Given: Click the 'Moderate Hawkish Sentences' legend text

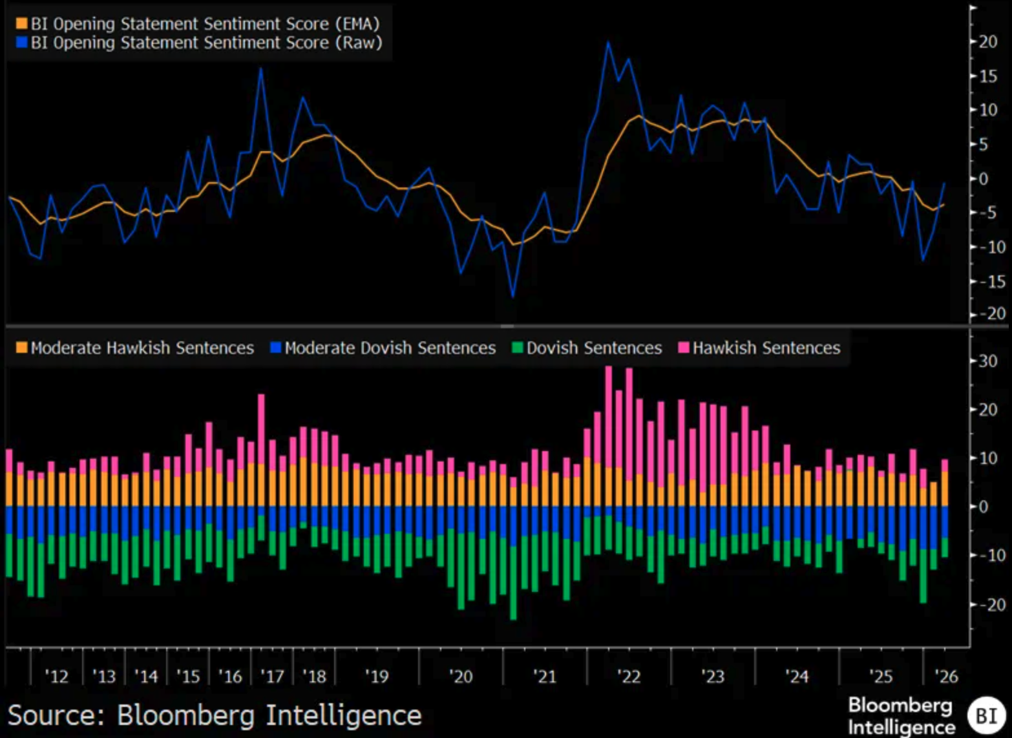Looking at the screenshot, I should pos(142,348).
